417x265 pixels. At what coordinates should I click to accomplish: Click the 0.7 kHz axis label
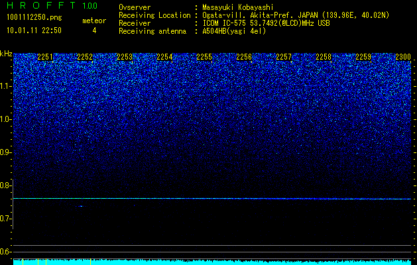(x=5, y=219)
